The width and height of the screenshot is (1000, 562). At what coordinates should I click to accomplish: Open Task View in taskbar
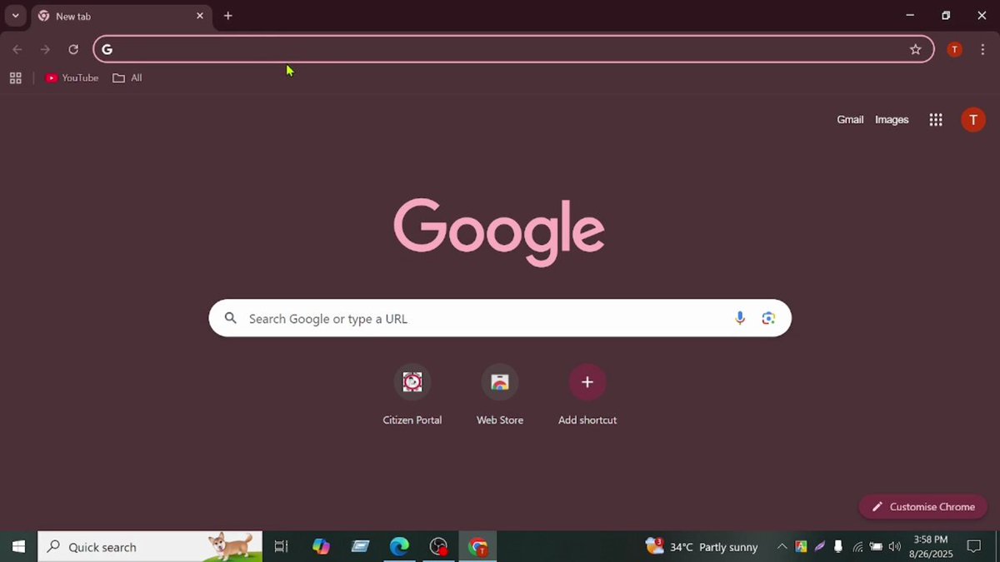pyautogui.click(x=281, y=547)
